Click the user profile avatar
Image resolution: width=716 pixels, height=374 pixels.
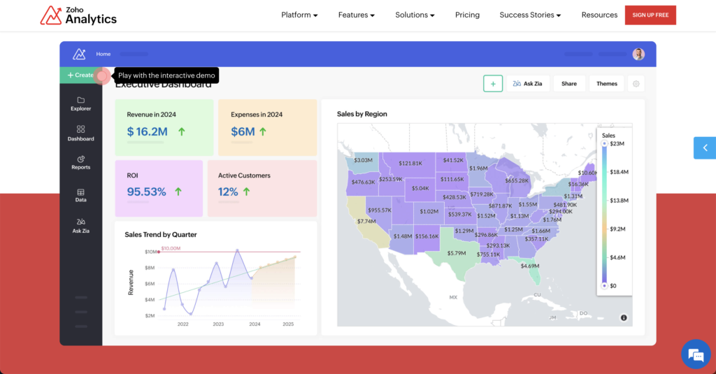click(638, 54)
